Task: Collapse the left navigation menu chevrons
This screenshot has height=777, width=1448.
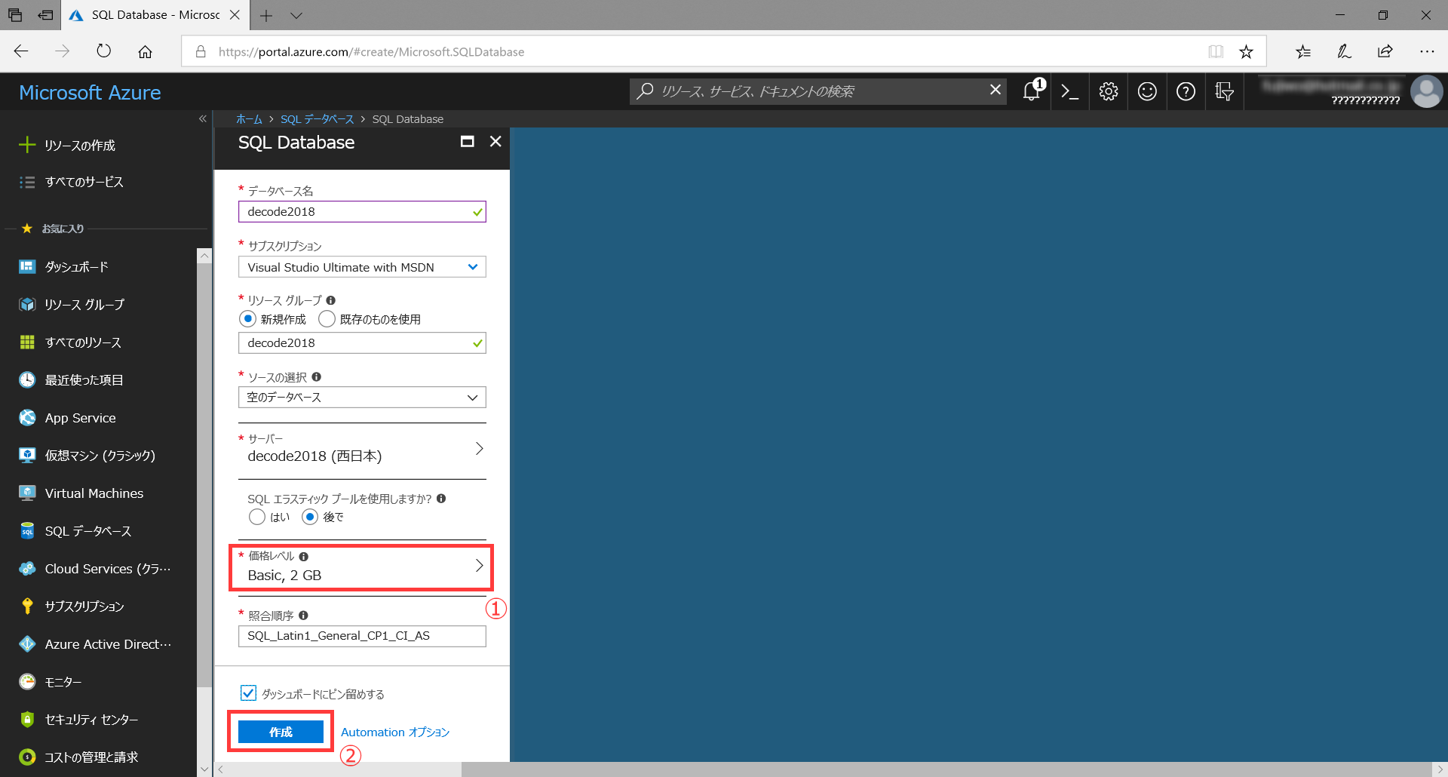Action: [202, 119]
